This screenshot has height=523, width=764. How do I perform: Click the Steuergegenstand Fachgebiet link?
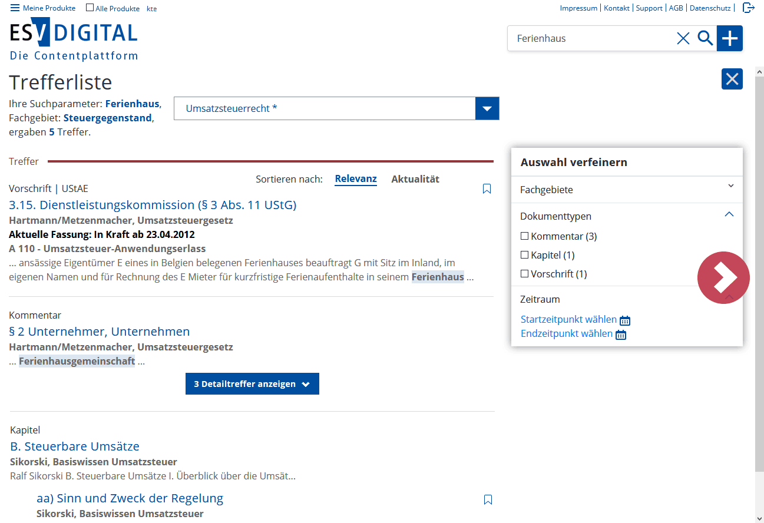pos(108,118)
